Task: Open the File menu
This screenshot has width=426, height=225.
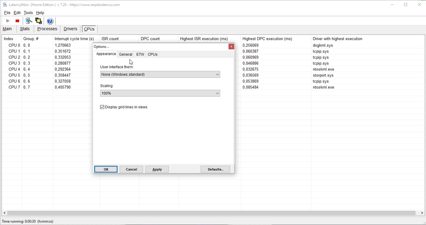Action: 7,13
